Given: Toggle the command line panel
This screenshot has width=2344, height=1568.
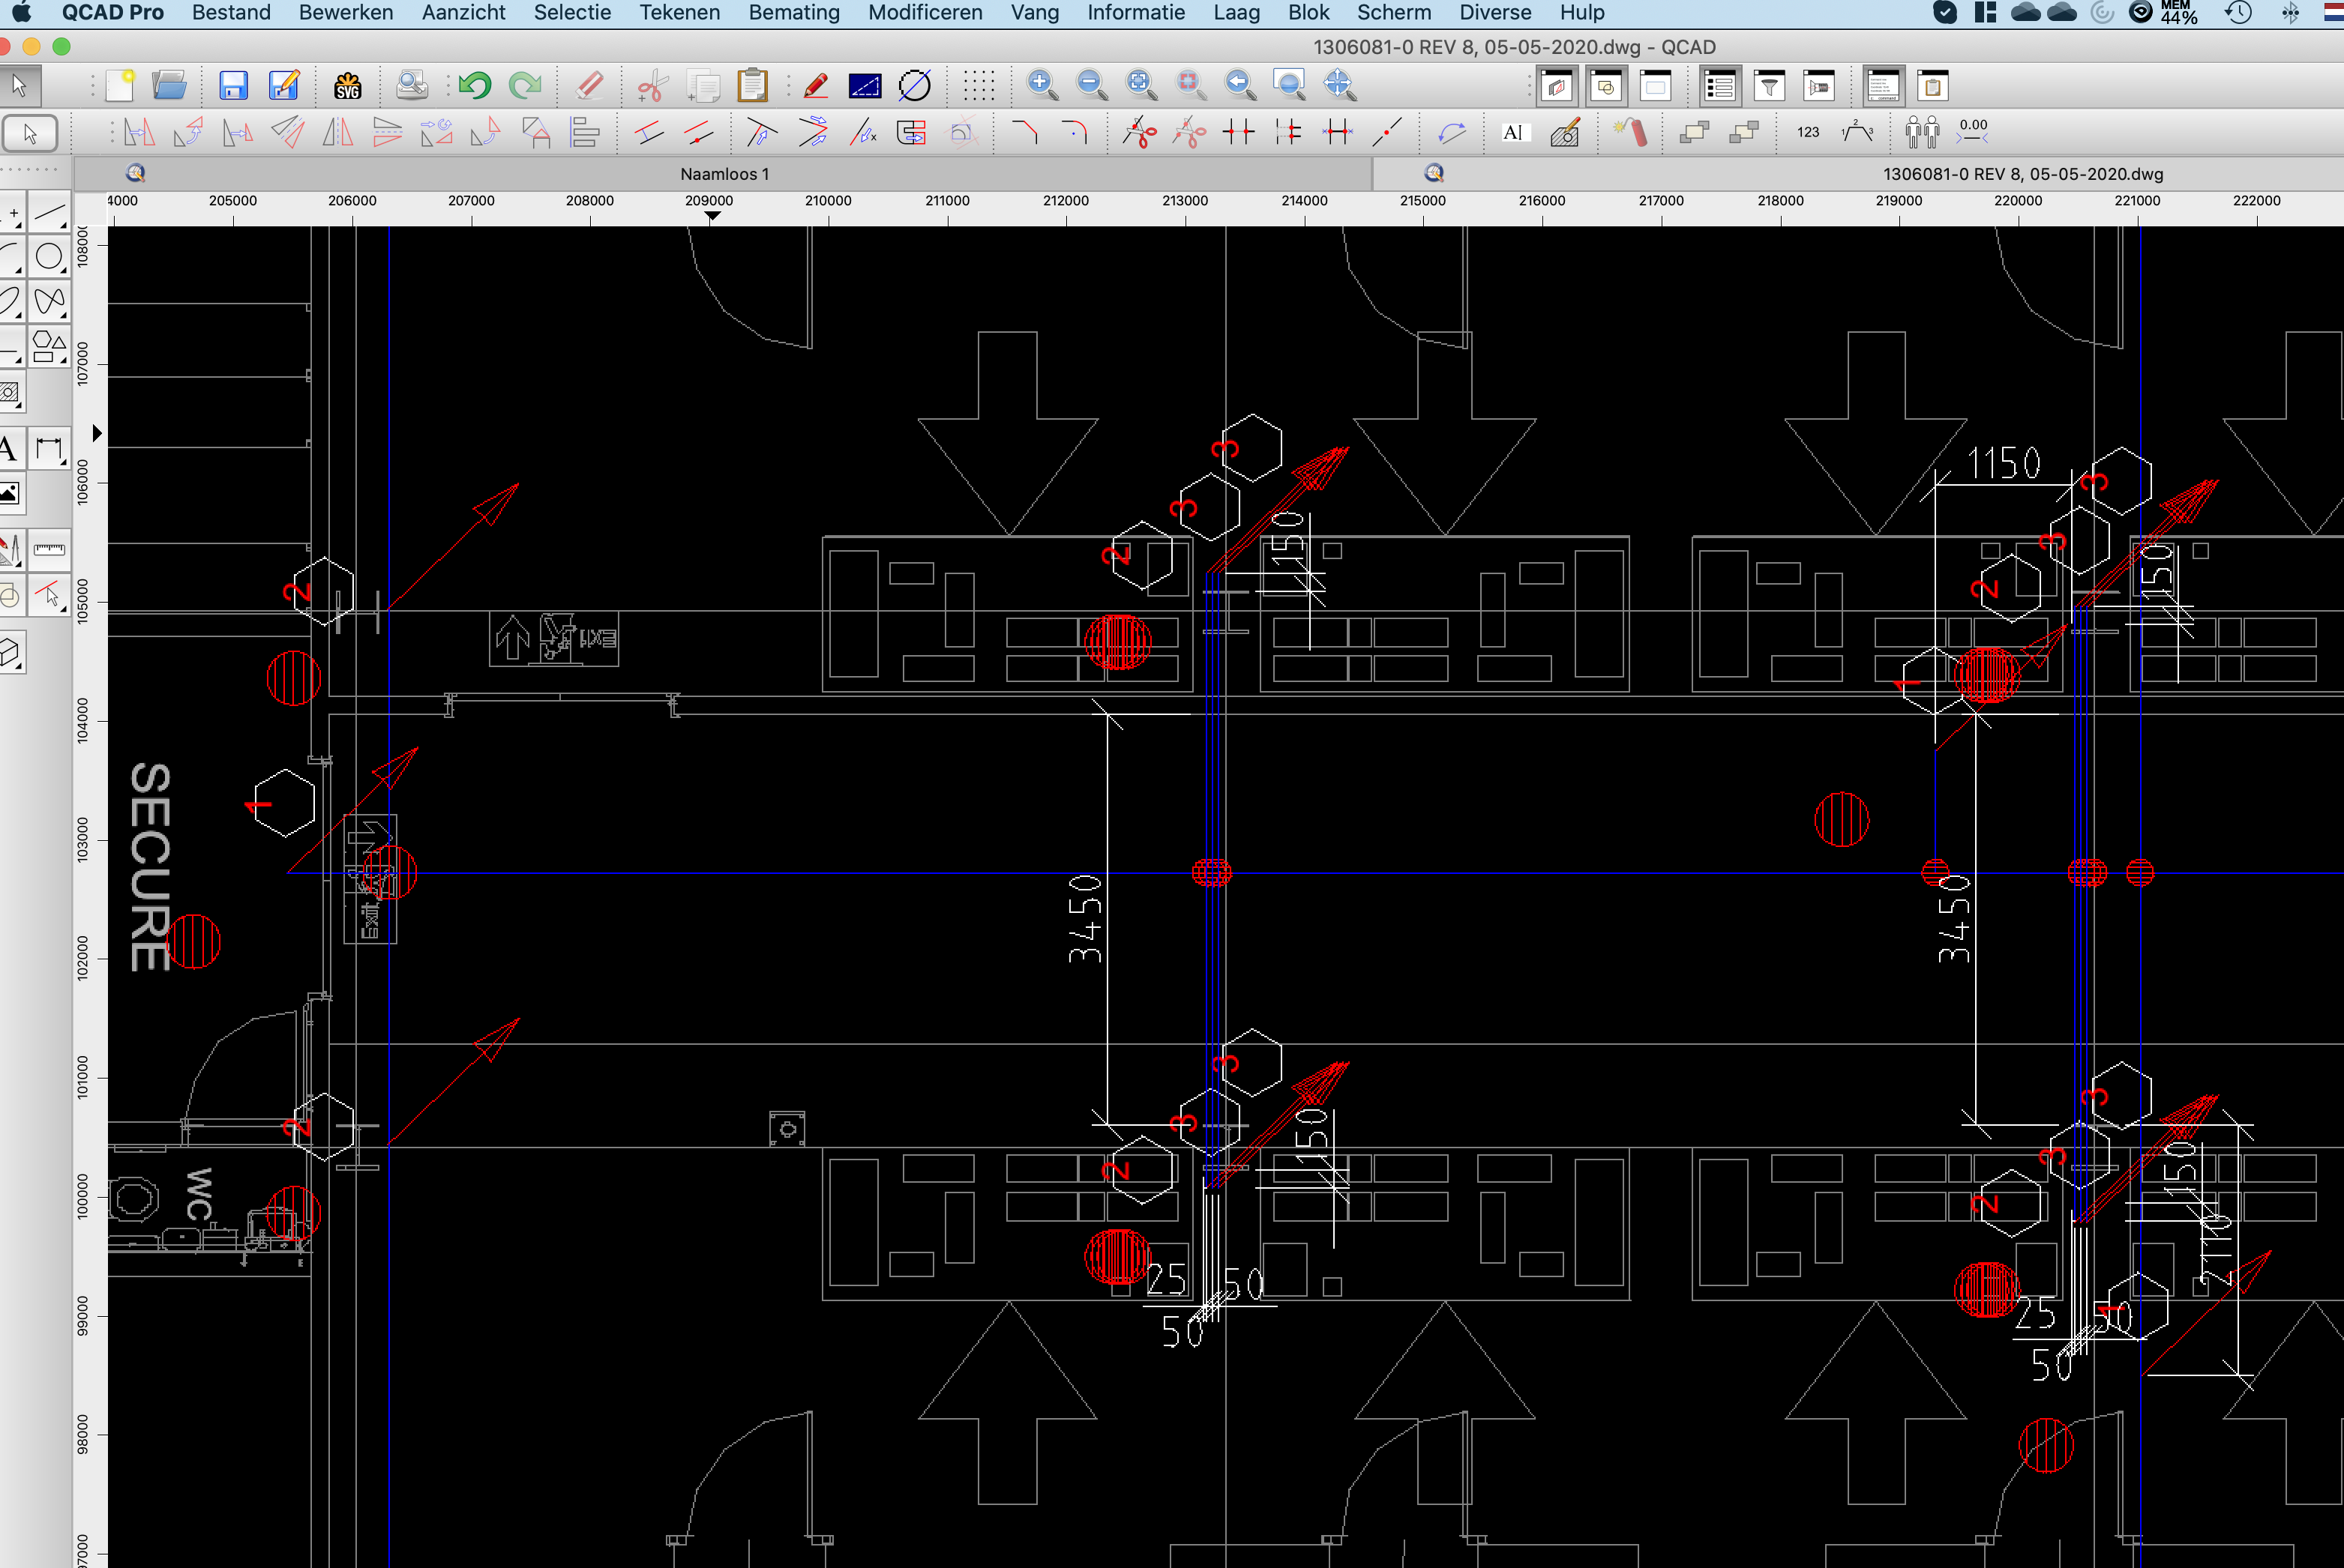Looking at the screenshot, I should tap(1883, 87).
